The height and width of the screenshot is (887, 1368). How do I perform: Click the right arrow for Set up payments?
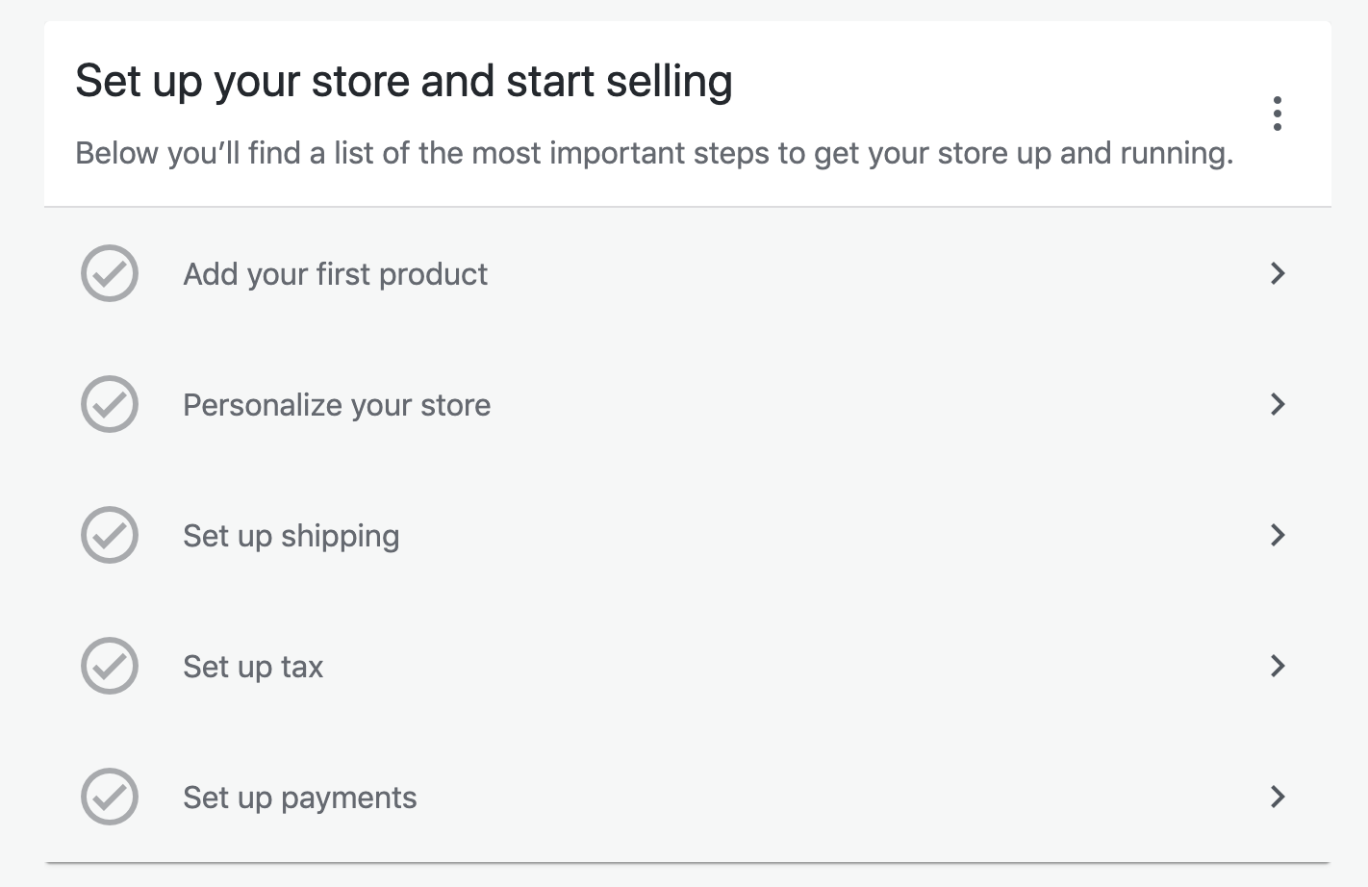click(x=1278, y=797)
